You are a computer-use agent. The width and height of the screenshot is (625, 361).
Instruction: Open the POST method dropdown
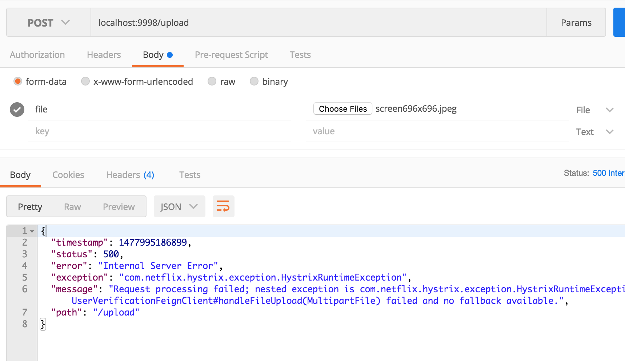tap(48, 23)
